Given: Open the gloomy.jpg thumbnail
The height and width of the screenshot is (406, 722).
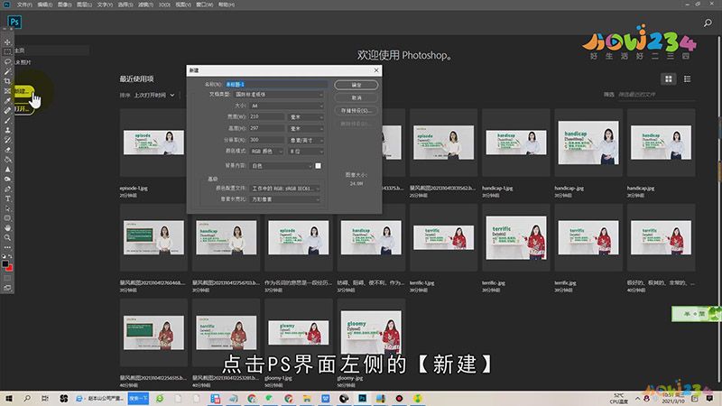Looking at the screenshot, I should 371,332.
